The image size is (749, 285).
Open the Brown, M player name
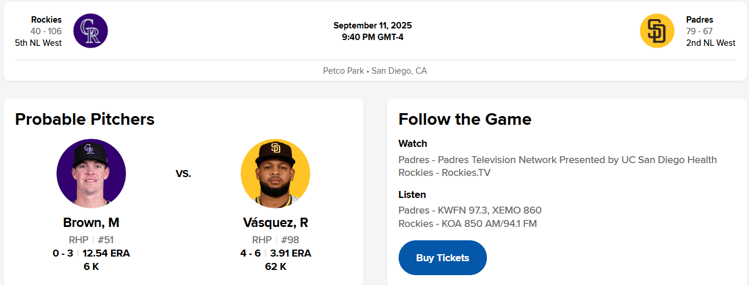pyautogui.click(x=91, y=223)
